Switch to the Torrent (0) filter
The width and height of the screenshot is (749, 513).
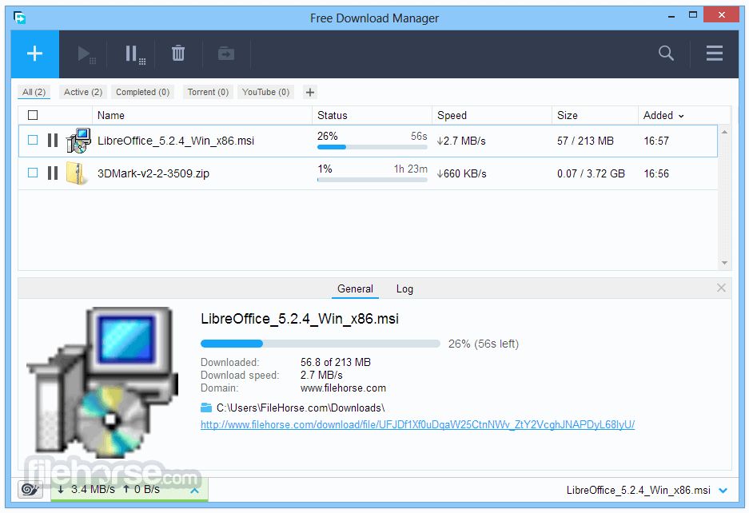(x=208, y=92)
